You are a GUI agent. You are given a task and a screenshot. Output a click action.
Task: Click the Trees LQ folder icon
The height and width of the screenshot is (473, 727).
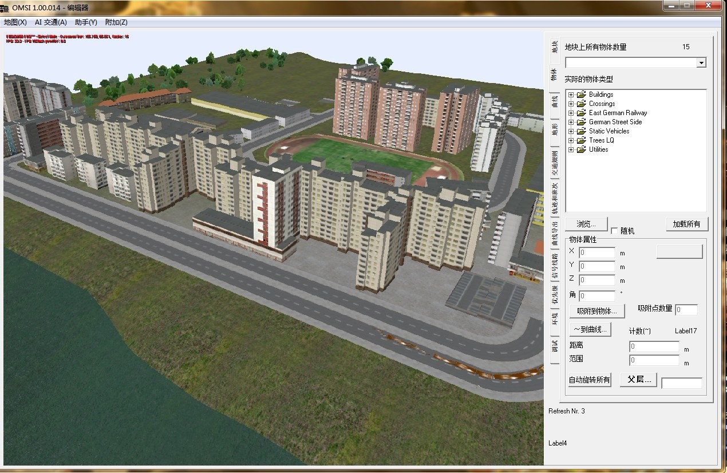click(x=582, y=140)
